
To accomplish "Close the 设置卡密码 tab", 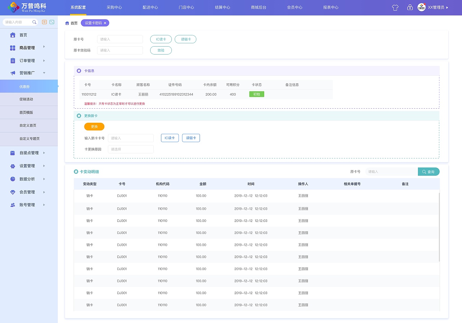I will pos(105,23).
